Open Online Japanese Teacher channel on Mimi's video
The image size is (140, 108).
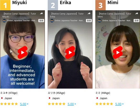[117, 21]
